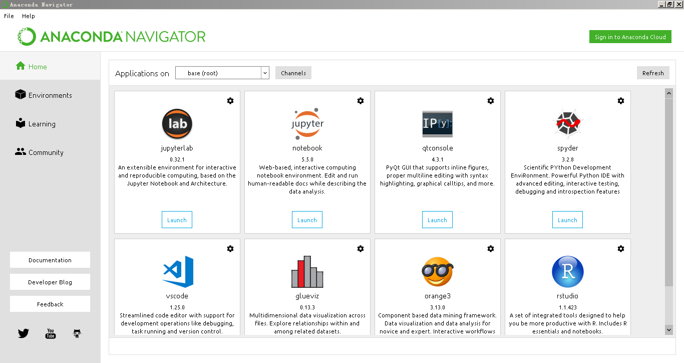
Task: Open rstudio tile gear options
Action: tap(621, 249)
